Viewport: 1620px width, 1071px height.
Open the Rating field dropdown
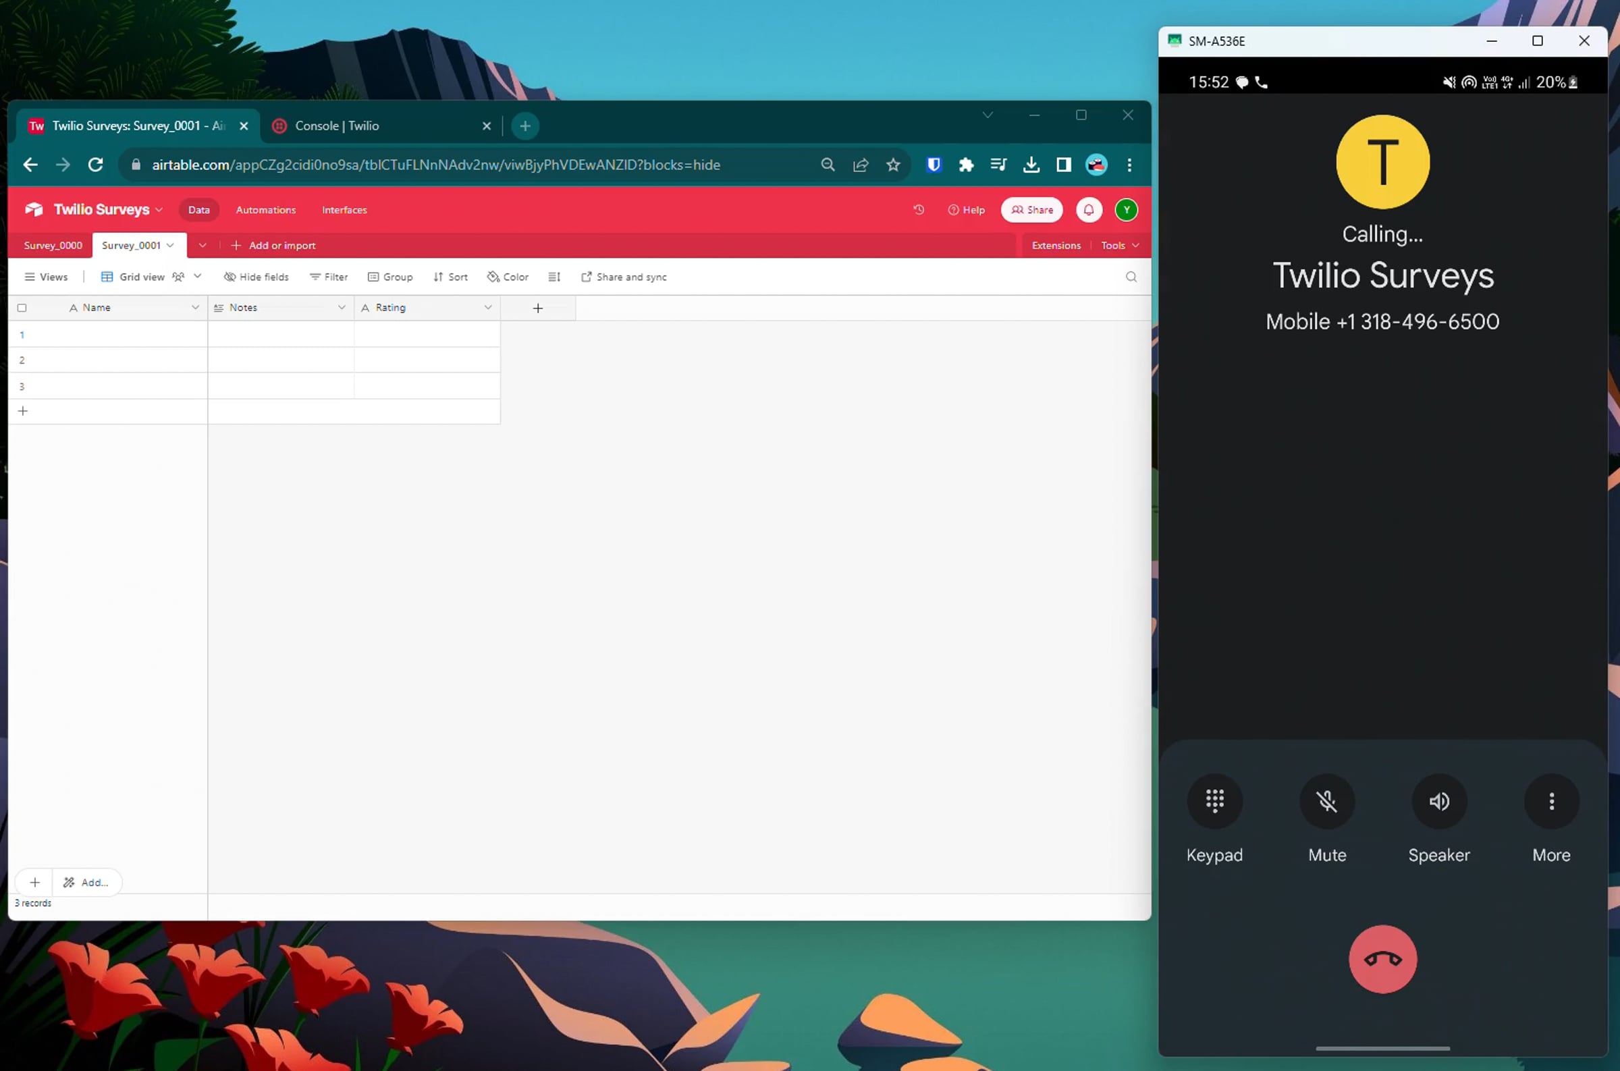coord(487,308)
